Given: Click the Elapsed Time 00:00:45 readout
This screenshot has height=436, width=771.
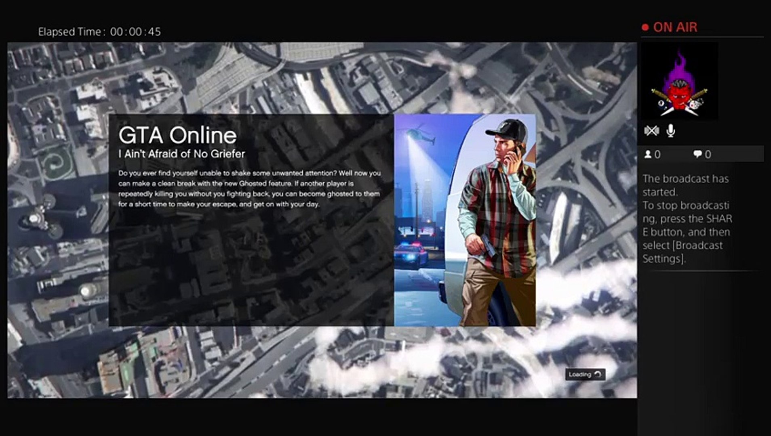Looking at the screenshot, I should [99, 32].
